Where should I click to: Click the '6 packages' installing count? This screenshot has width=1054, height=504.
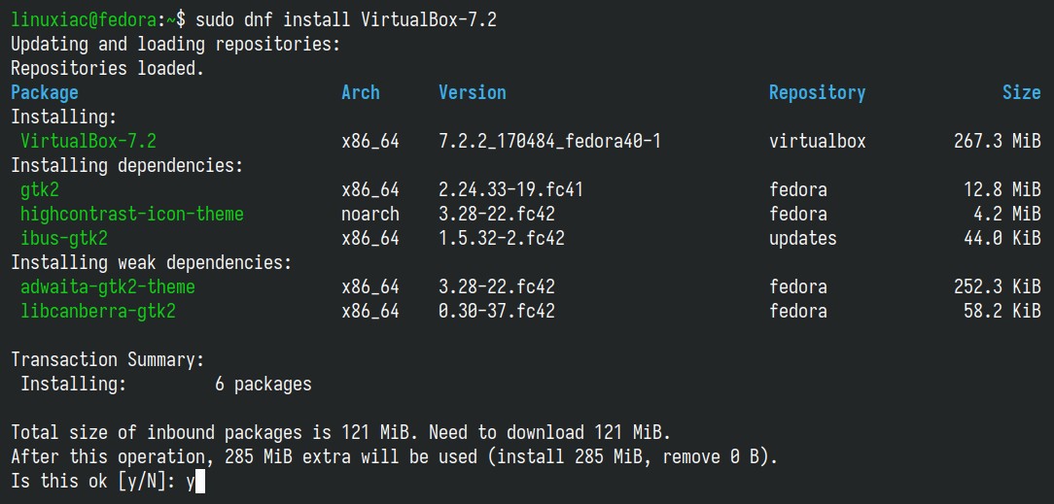pyautogui.click(x=263, y=384)
